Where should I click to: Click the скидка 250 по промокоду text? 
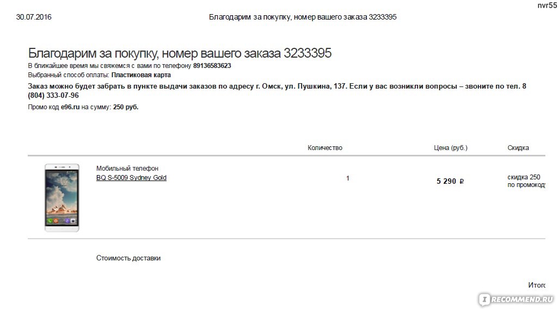[526, 181]
